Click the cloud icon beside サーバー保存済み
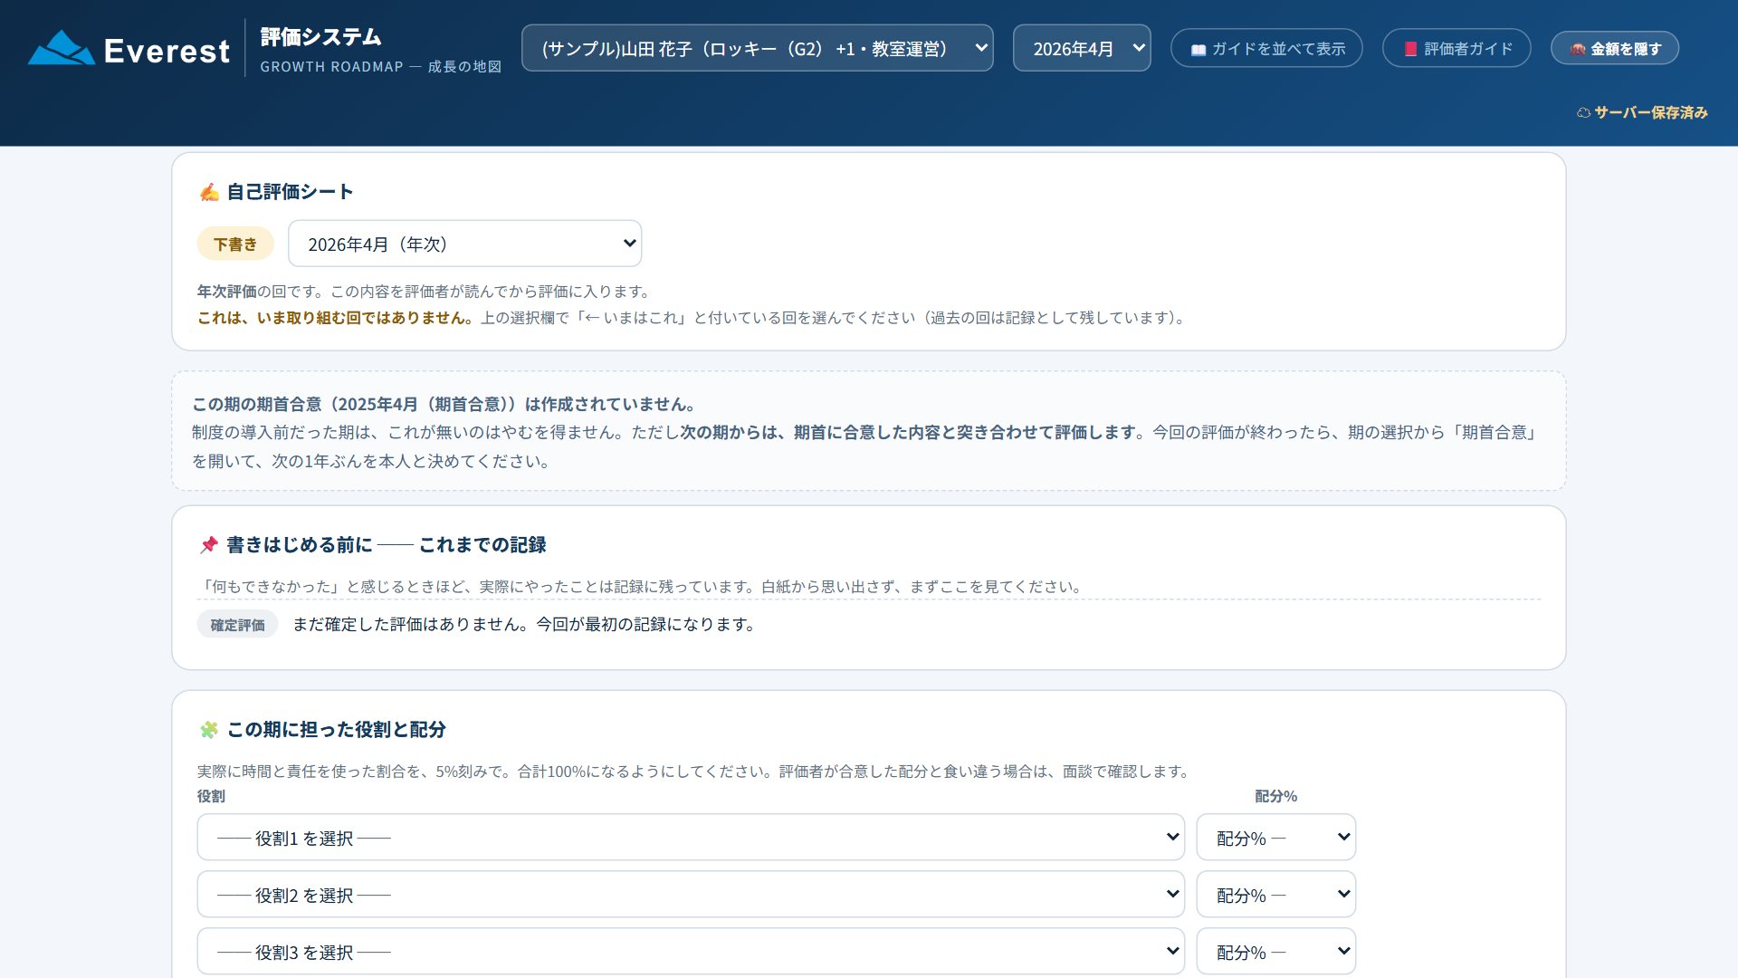The height and width of the screenshot is (978, 1738). pos(1583,113)
